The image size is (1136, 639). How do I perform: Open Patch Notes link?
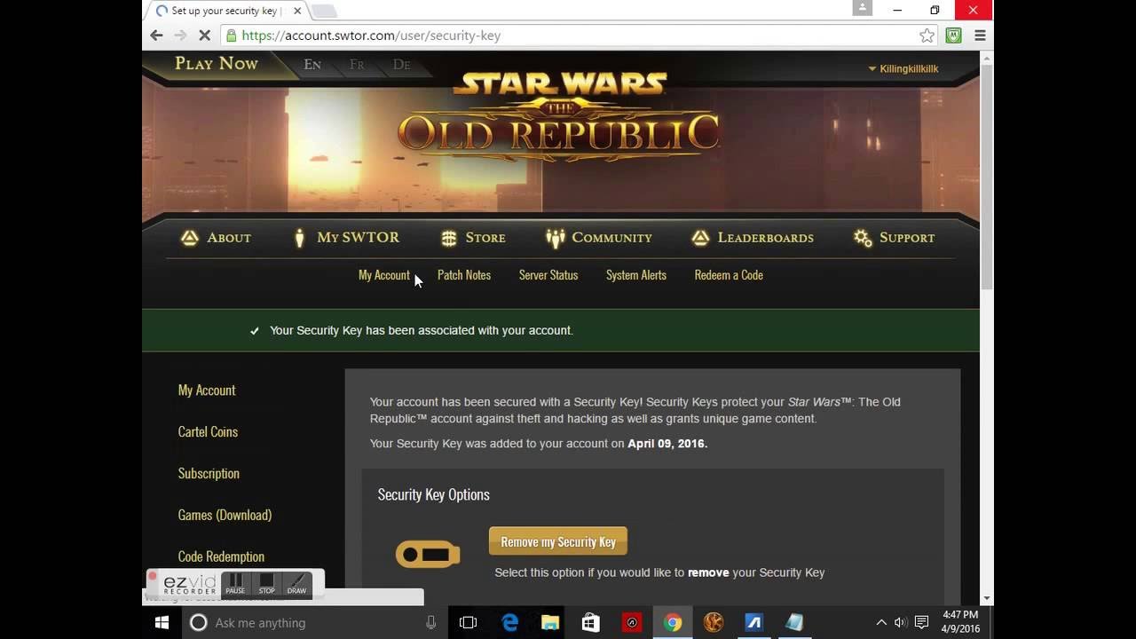click(x=464, y=275)
